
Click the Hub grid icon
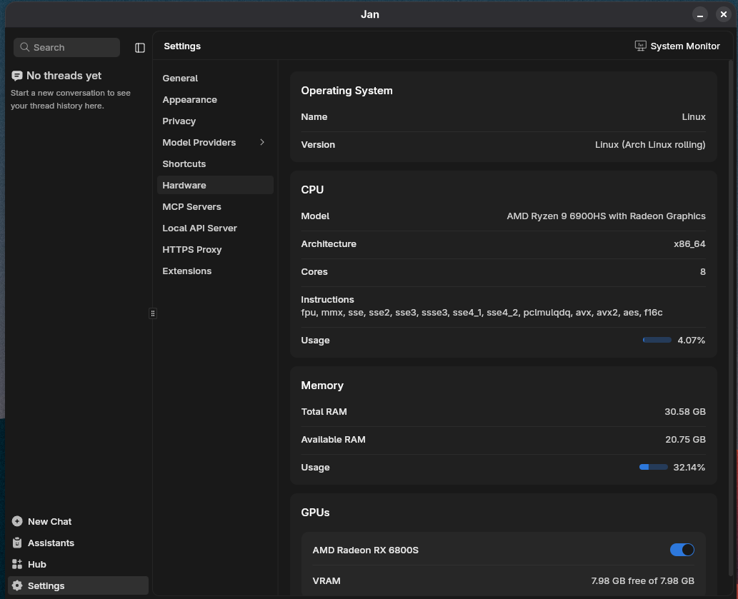coord(17,565)
